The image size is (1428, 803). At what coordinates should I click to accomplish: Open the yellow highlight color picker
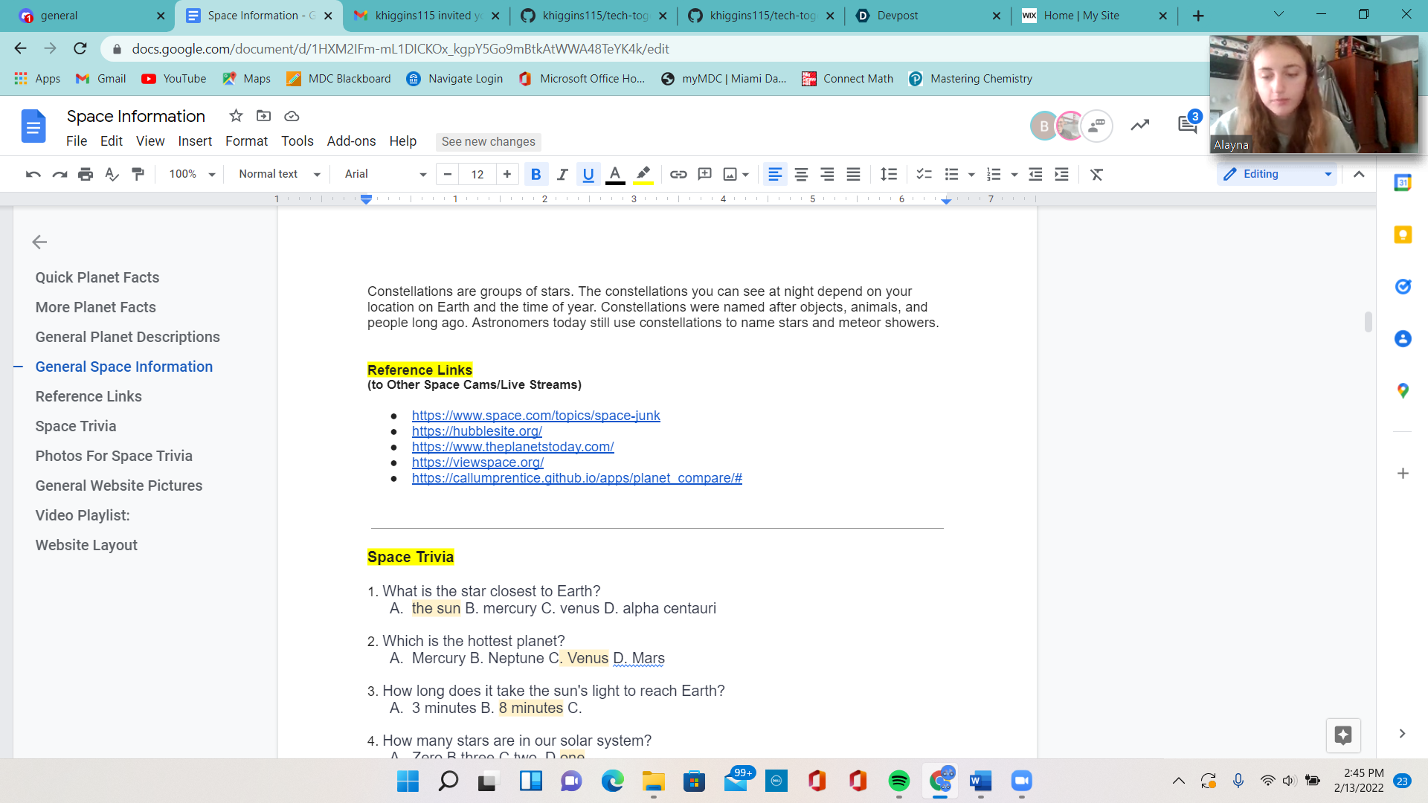[x=643, y=174]
